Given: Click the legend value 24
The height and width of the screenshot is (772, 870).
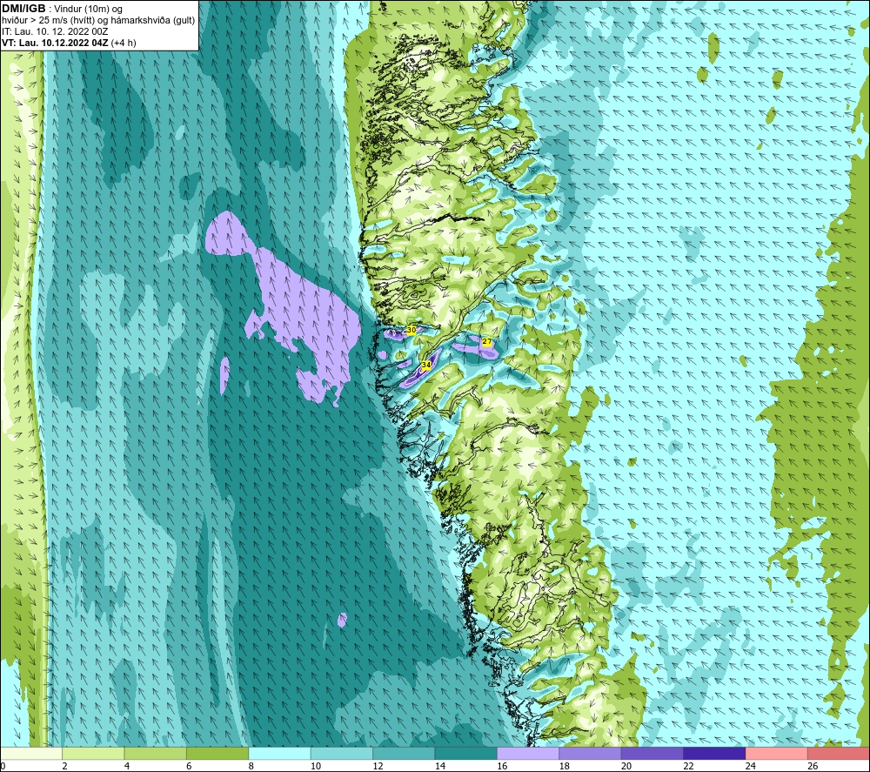Looking at the screenshot, I should (751, 766).
